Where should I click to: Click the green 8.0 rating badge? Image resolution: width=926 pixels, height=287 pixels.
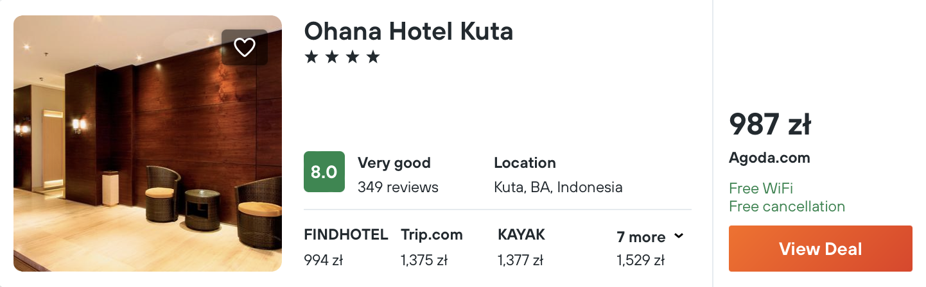pyautogui.click(x=324, y=172)
